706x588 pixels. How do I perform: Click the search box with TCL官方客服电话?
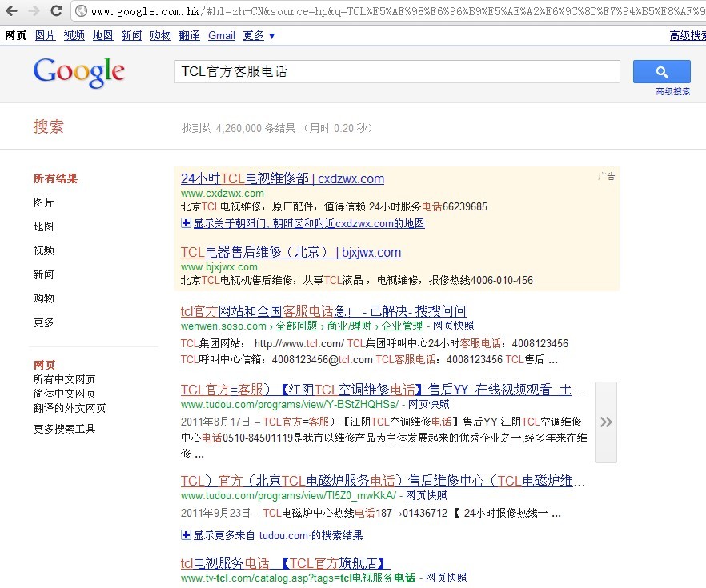(x=397, y=71)
